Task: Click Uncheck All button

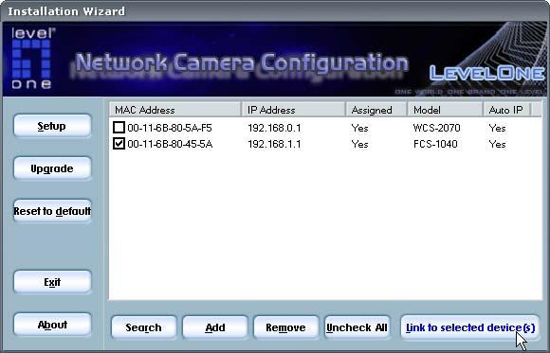Action: coord(357,327)
